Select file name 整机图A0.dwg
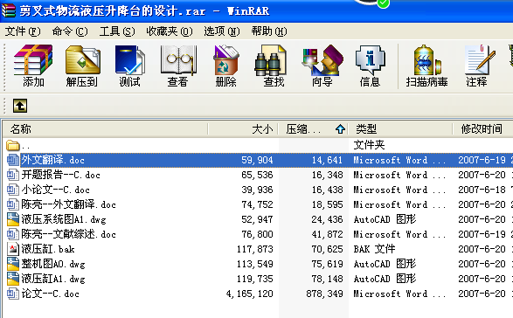Image resolution: width=513 pixels, height=318 pixels. click(53, 264)
